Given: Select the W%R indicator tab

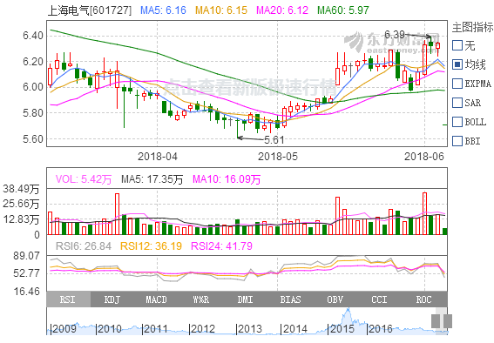Looking at the screenshot, I should click(201, 299).
